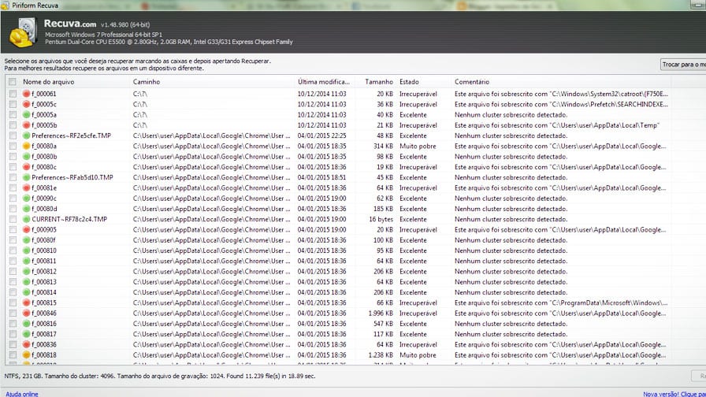Click the Recuva hard-hat logo icon
The image size is (706, 397).
[x=23, y=33]
